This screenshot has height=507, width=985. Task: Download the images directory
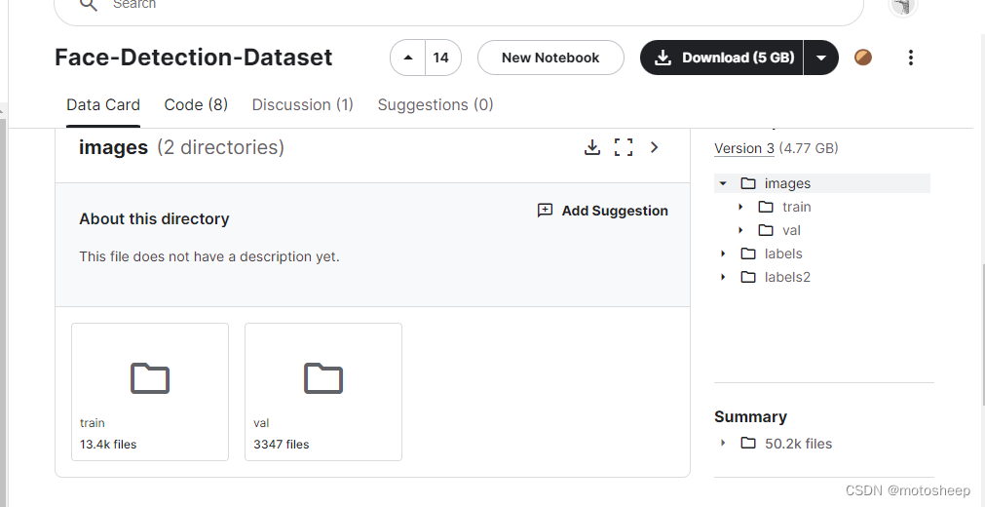pyautogui.click(x=591, y=147)
